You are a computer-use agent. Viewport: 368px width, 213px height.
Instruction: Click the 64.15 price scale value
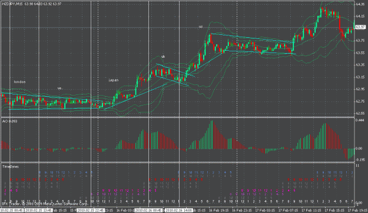360,16
